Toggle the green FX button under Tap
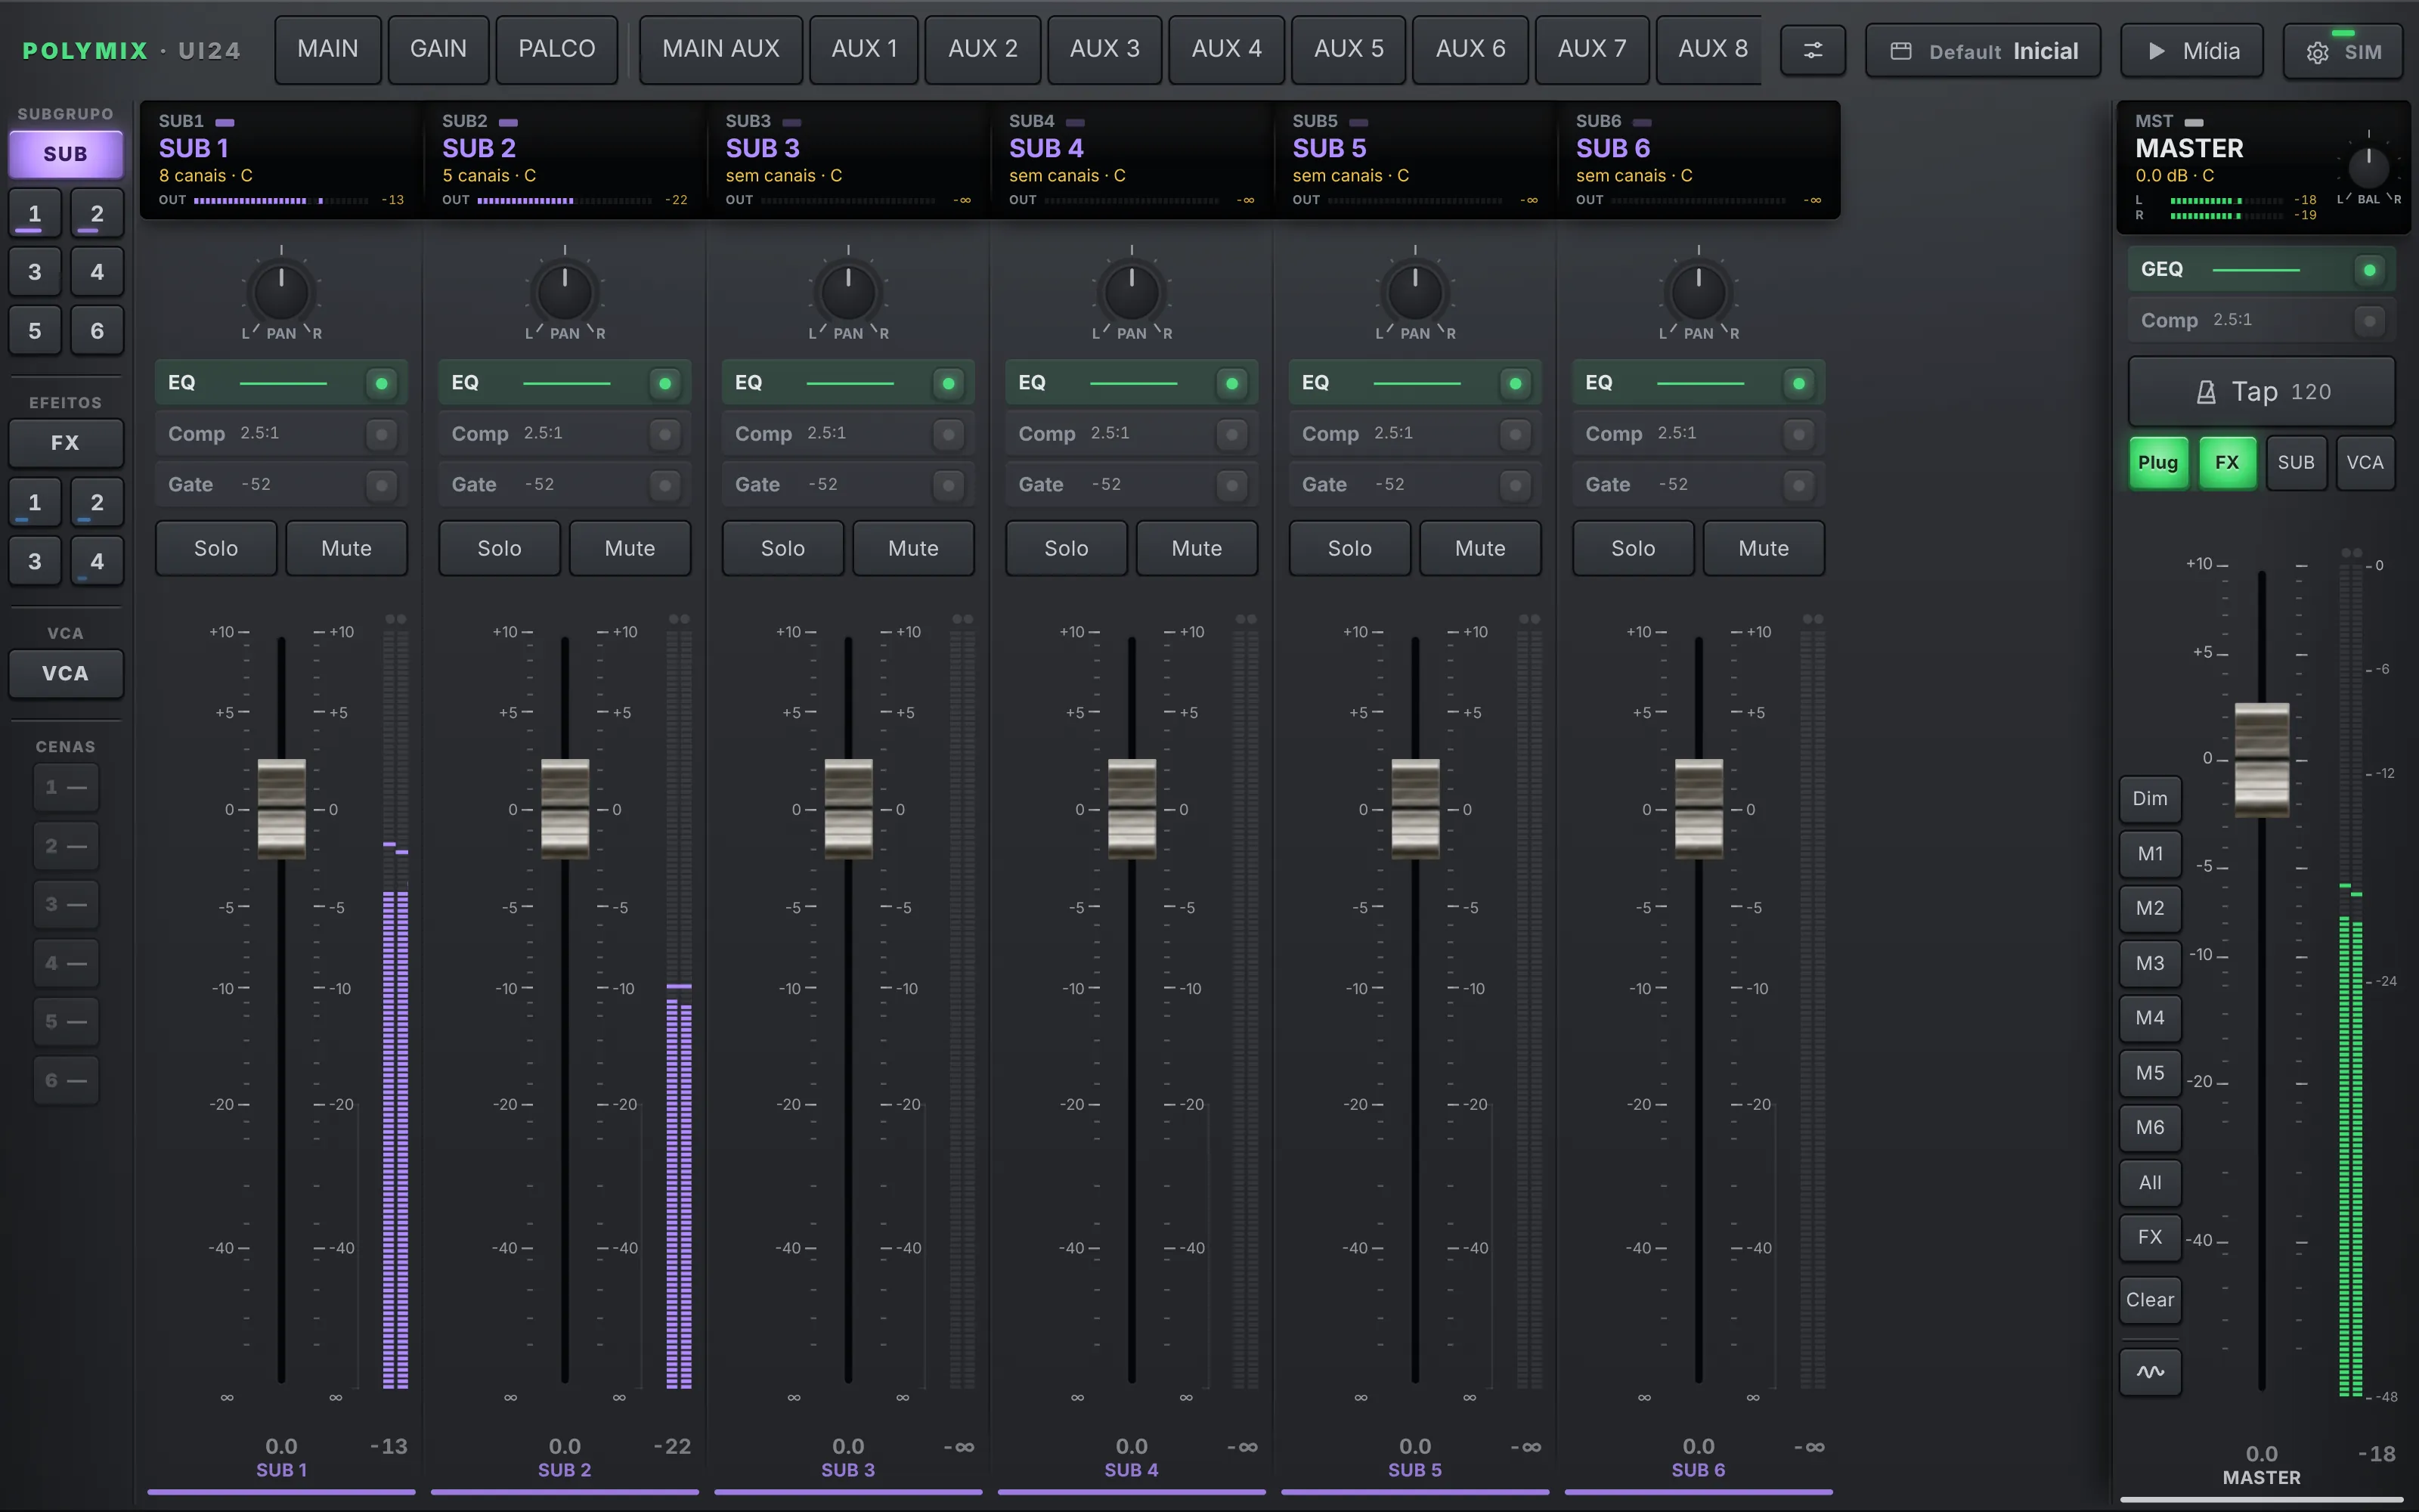The height and width of the screenshot is (1512, 2419). pos(2227,462)
